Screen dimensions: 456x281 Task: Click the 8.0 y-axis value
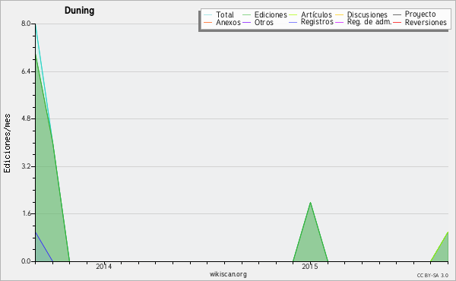(26, 24)
